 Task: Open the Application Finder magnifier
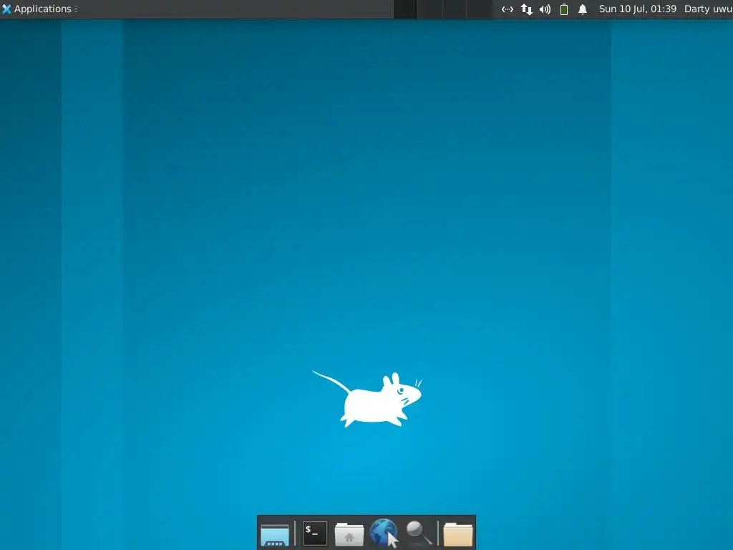418,533
